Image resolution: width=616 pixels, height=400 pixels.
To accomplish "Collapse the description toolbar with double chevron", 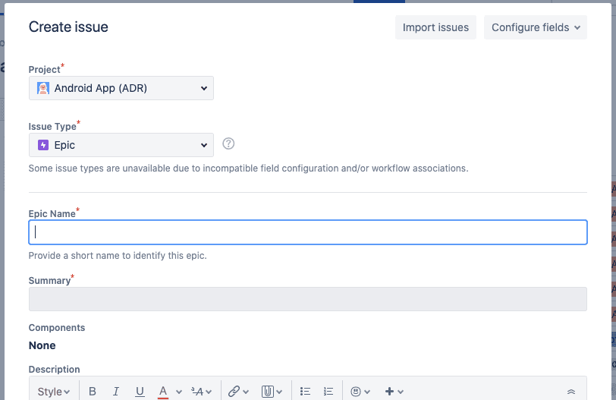I will coord(571,392).
